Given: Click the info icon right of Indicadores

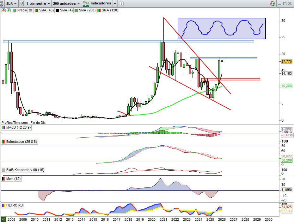Looking at the screenshot, I should pos(122,3).
